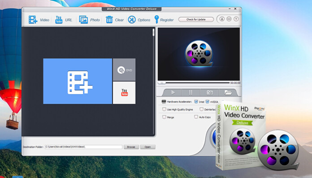The height and width of the screenshot is (178, 312).
Task: Select the YouTube tile in drop area
Action: coord(124,93)
